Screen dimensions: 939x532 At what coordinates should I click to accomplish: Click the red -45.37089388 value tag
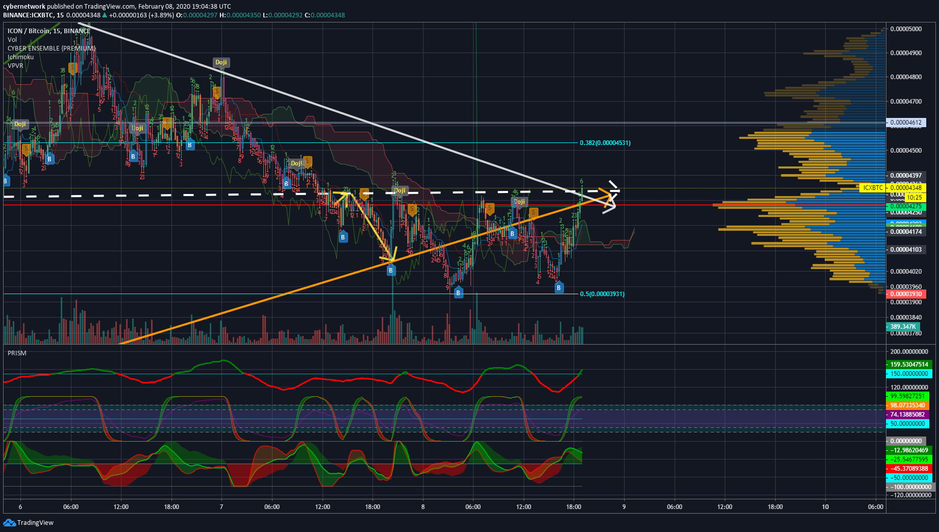point(909,469)
